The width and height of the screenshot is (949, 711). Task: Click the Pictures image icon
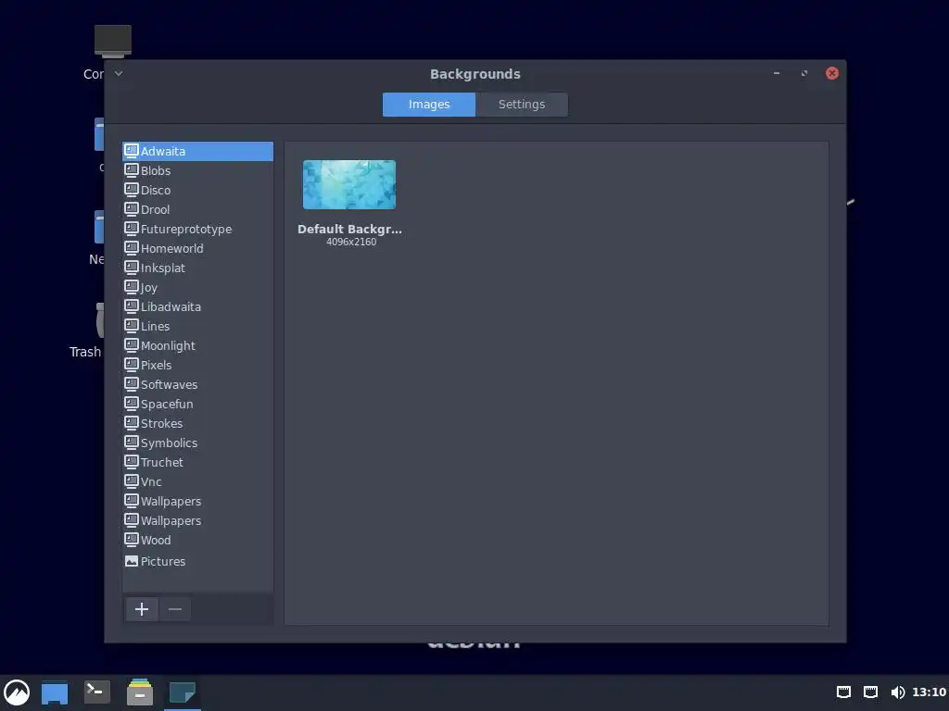tap(132, 561)
